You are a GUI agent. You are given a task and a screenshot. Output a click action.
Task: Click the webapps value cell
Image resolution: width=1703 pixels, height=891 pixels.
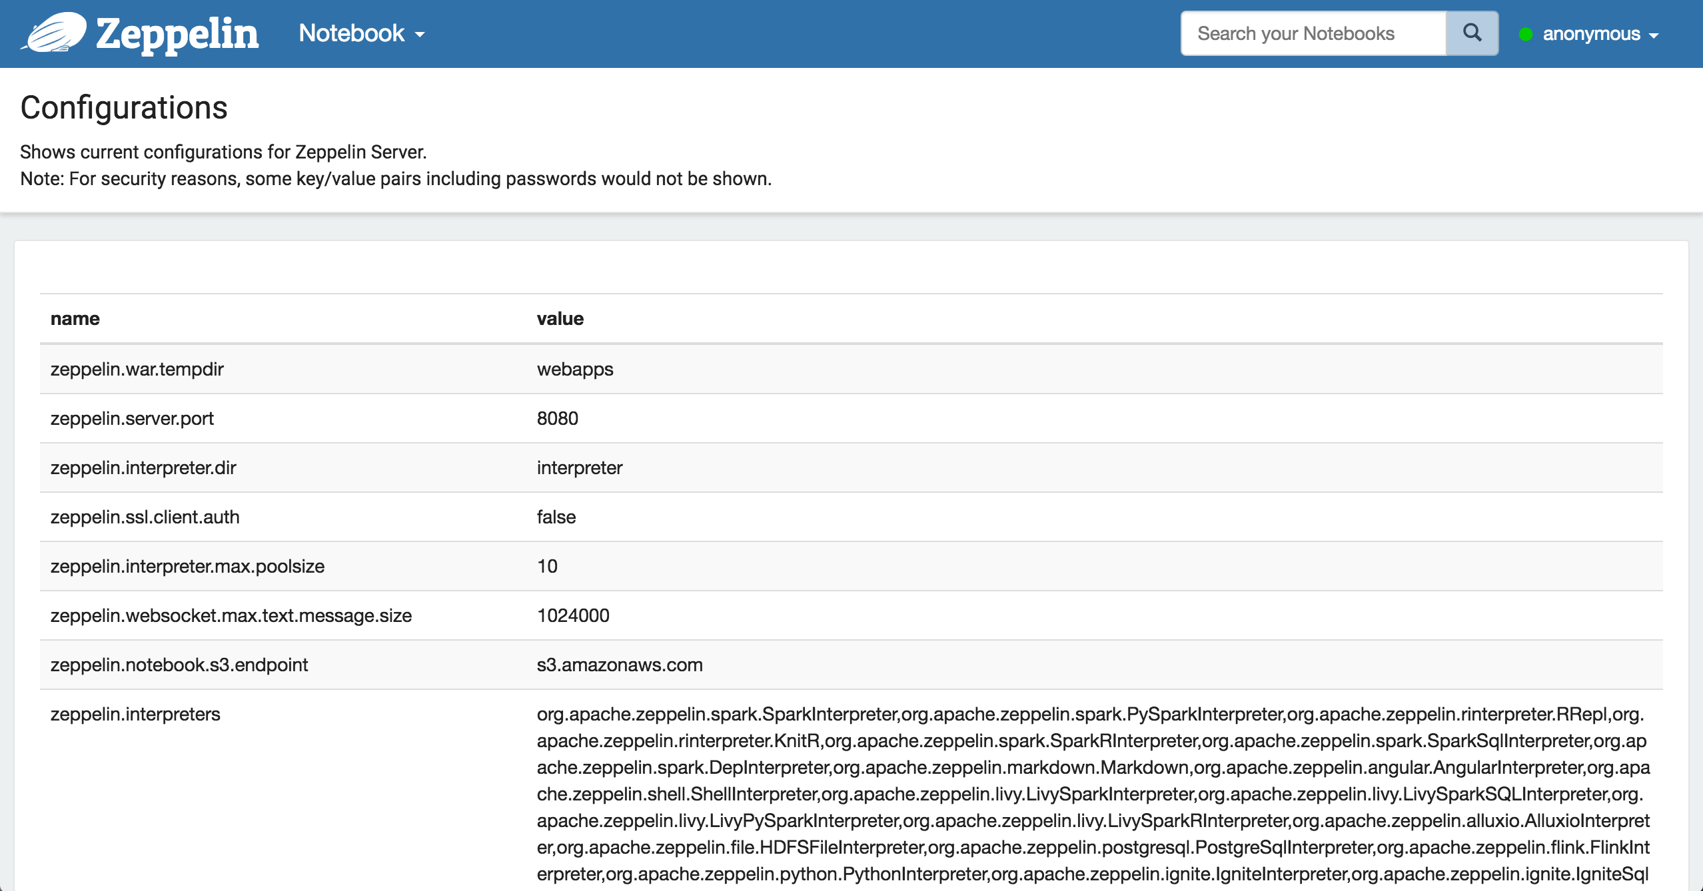click(x=574, y=369)
